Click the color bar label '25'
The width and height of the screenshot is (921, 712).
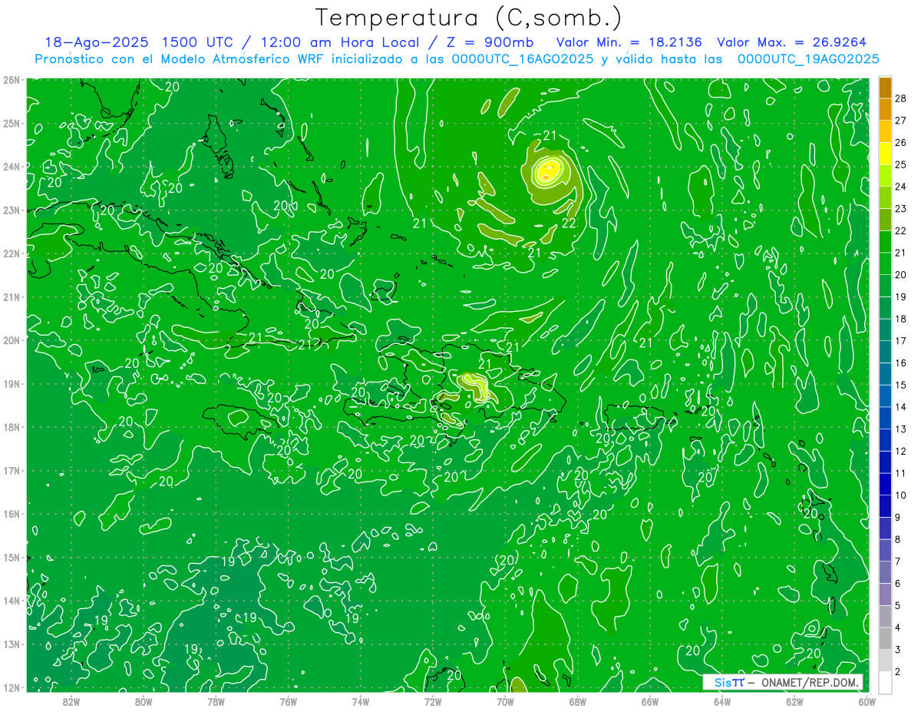pos(901,164)
